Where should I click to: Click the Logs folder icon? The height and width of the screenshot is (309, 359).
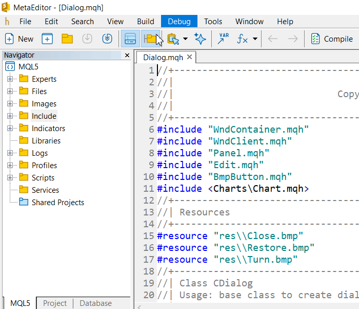tap(24, 152)
